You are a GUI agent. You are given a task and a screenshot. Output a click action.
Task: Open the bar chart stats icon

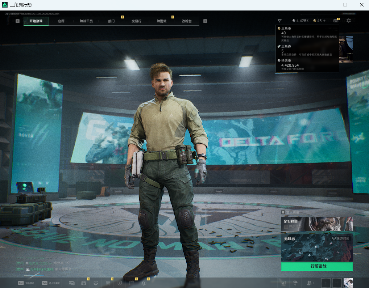pos(283,283)
